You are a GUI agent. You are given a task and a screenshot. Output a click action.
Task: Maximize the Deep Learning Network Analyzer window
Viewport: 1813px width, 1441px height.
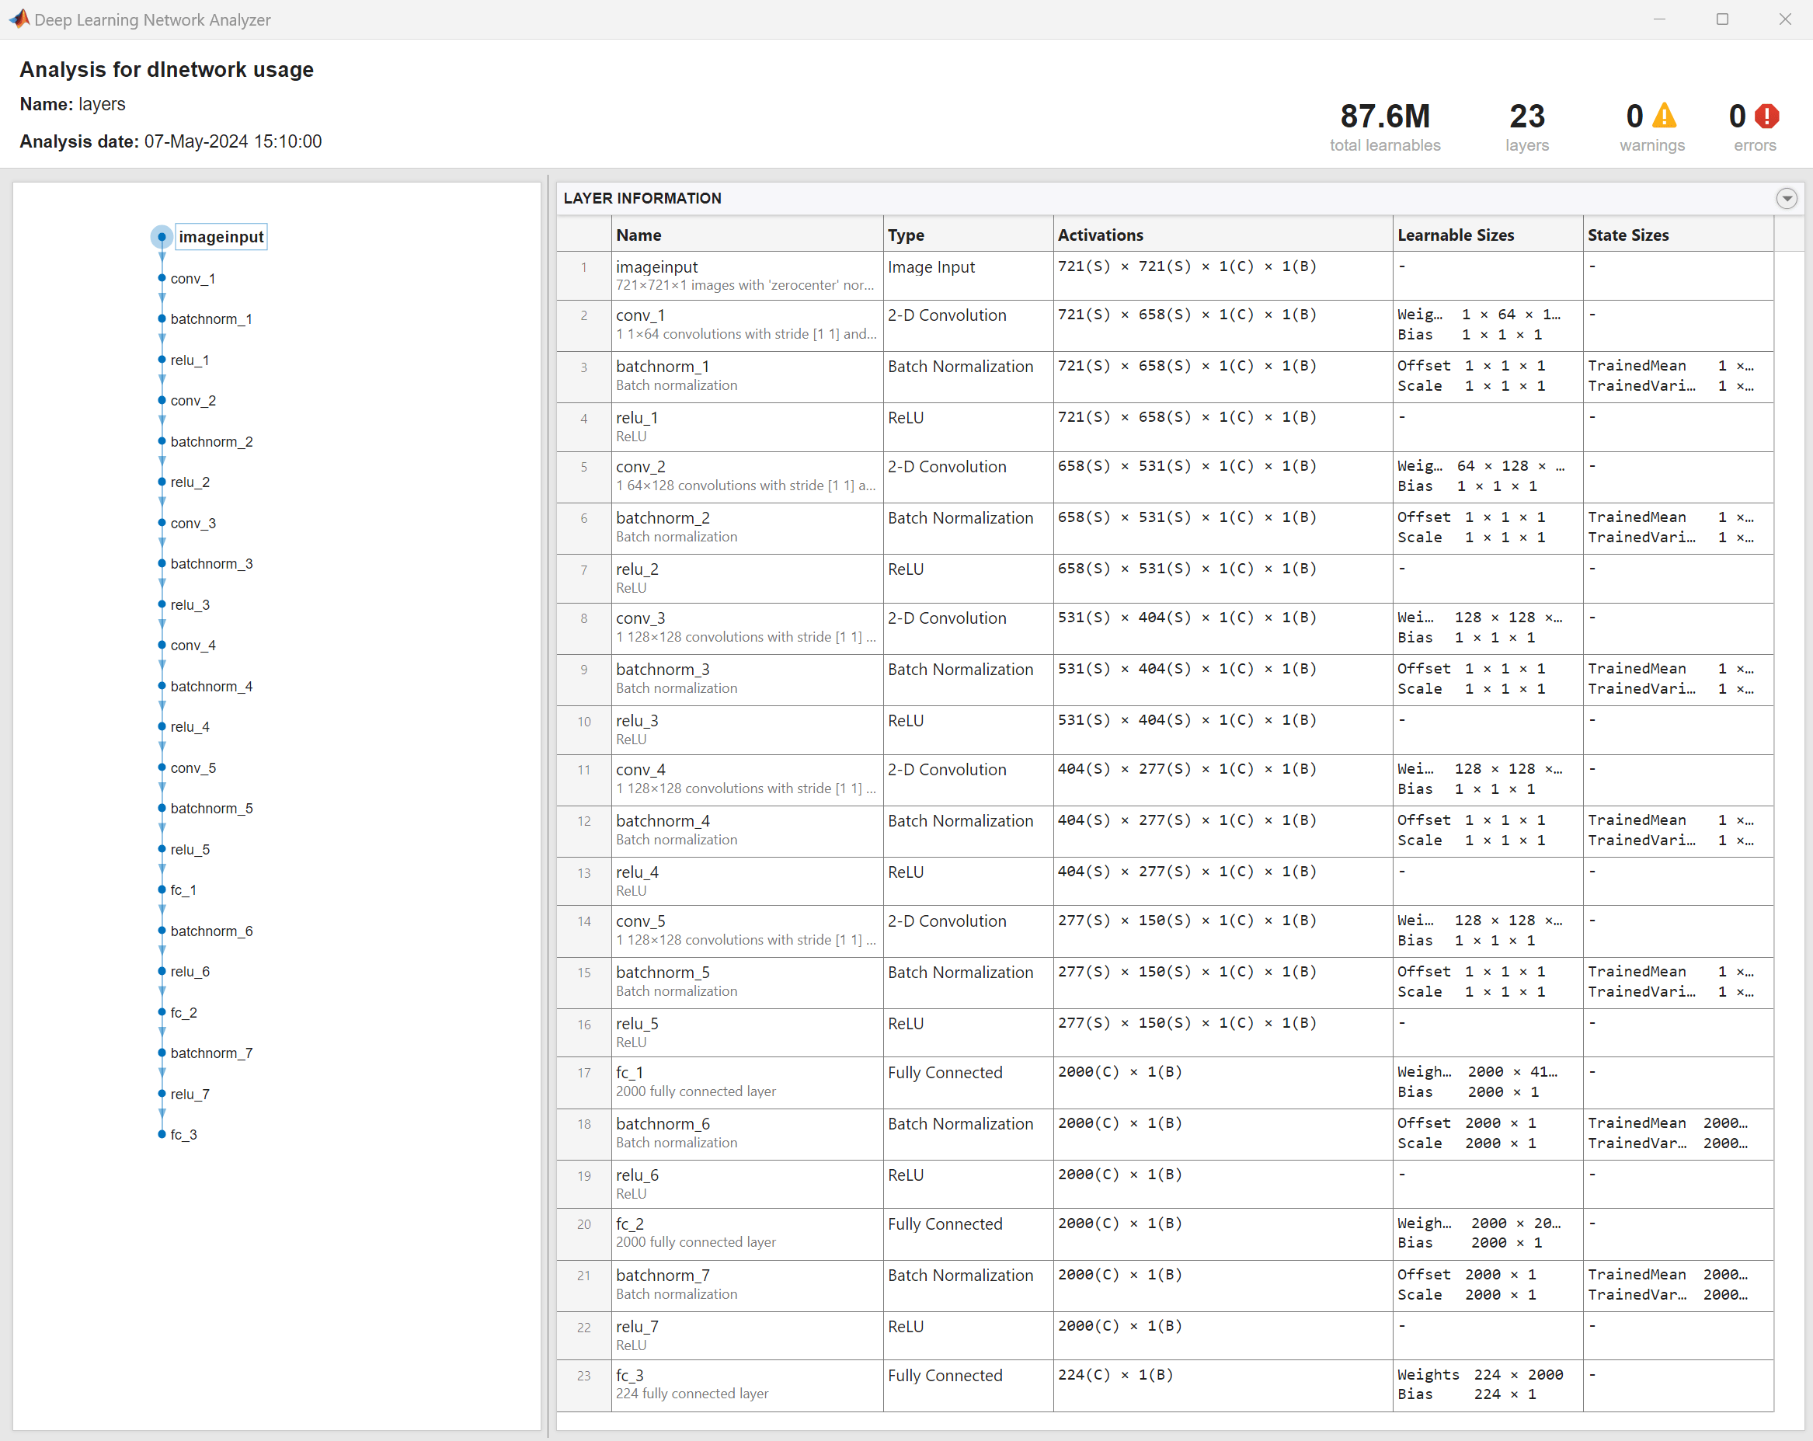click(1722, 19)
